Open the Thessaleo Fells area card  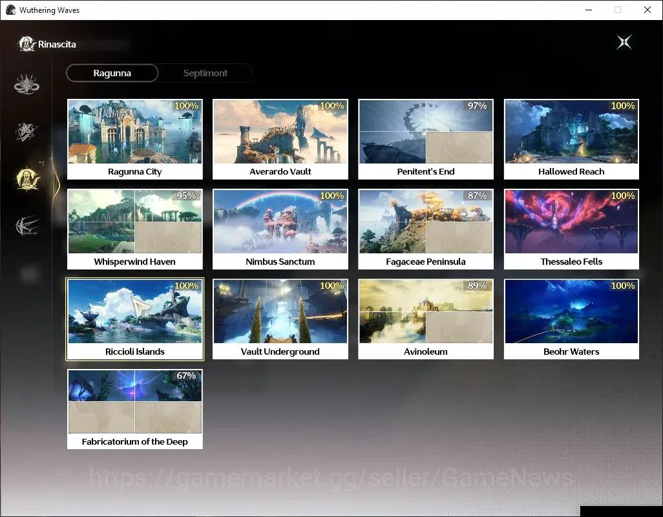(571, 229)
